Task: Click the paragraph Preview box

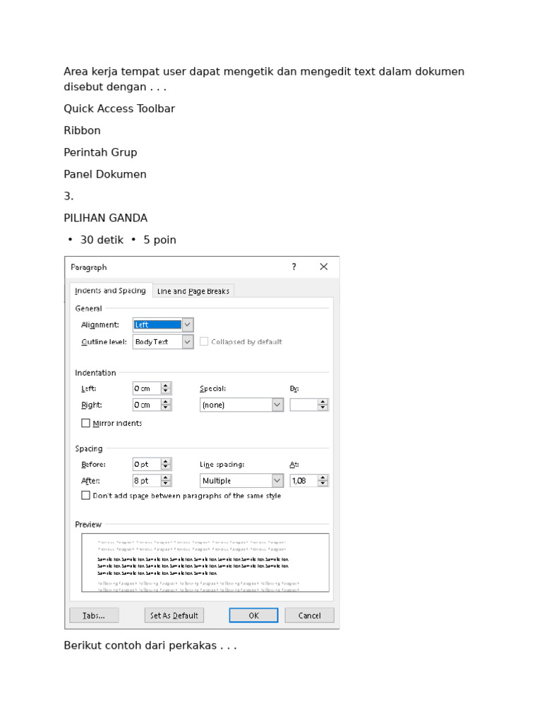Action: 205,562
